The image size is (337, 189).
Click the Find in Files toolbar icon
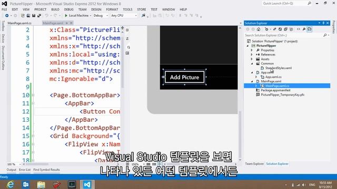point(143,16)
